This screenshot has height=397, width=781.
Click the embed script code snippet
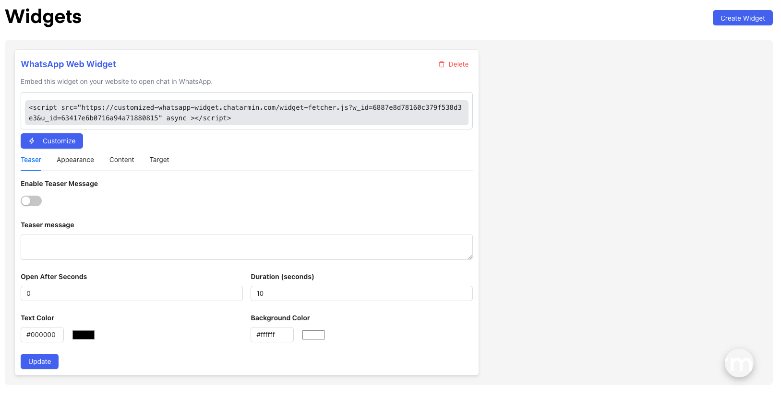(247, 113)
